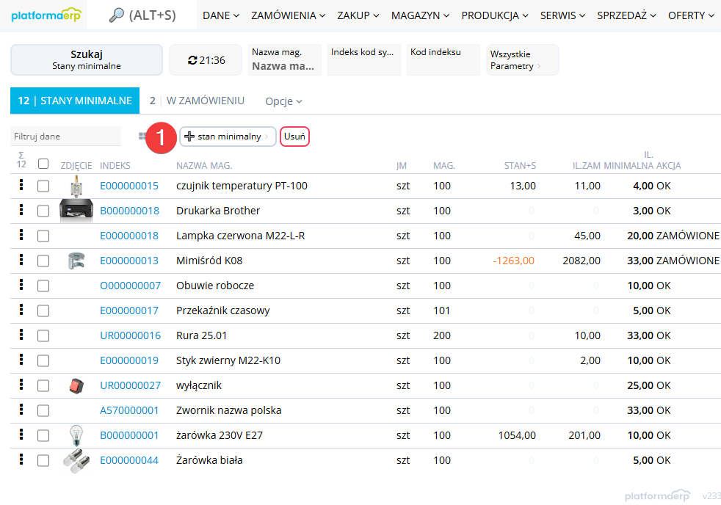Click the sum symbol above row count
Image resolution: width=721 pixels, height=505 pixels.
tap(21, 155)
